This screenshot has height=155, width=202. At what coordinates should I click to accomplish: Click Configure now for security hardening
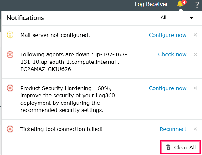click(x=168, y=88)
